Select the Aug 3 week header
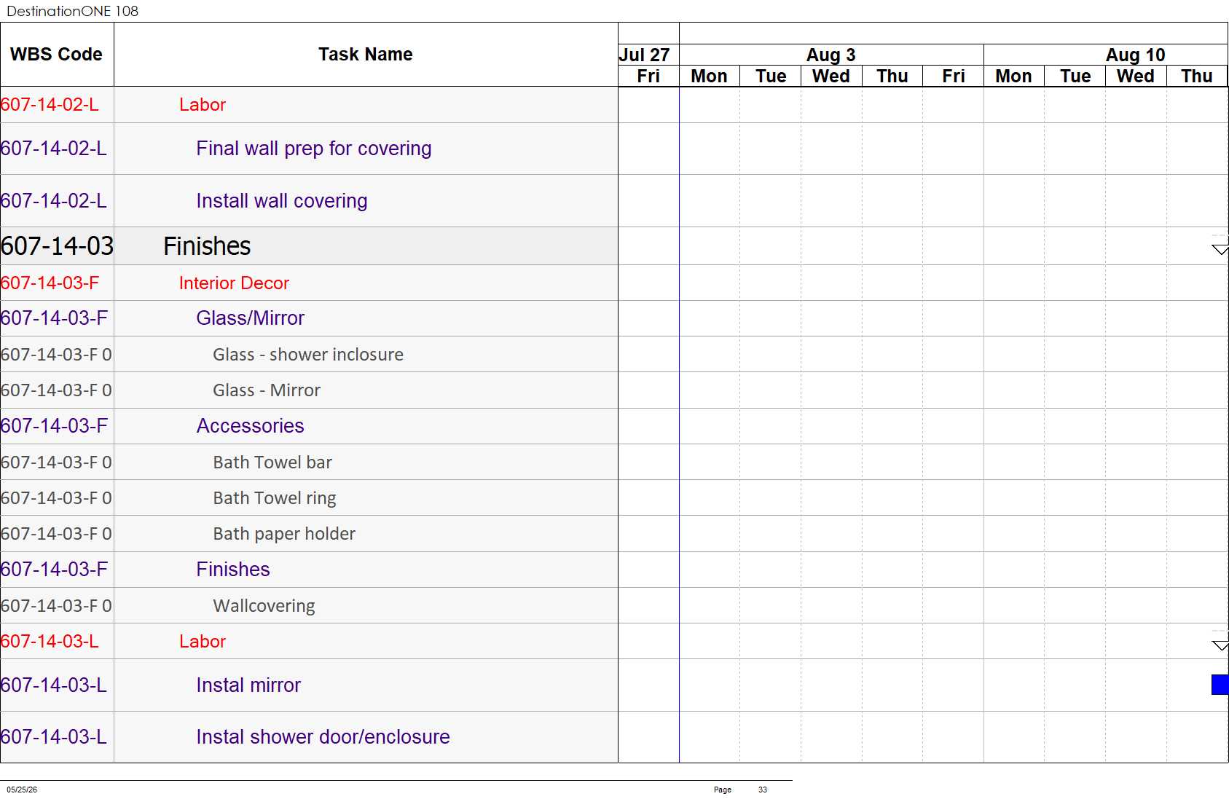The width and height of the screenshot is (1229, 799). (831, 55)
